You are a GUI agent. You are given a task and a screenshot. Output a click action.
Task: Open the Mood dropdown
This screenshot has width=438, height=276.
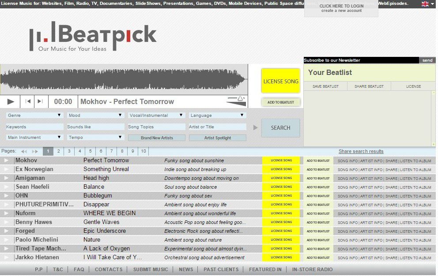pos(95,116)
